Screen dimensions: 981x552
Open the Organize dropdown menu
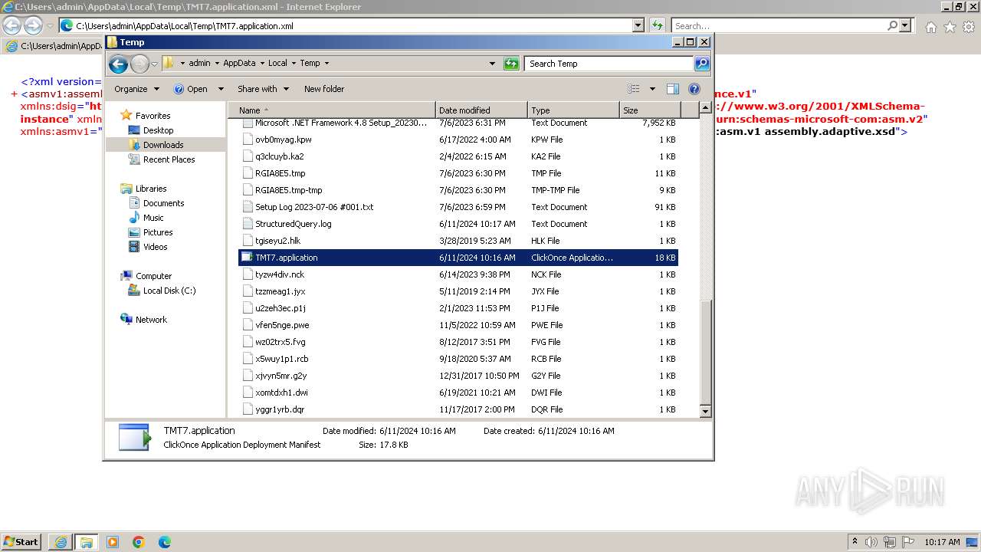tap(136, 89)
